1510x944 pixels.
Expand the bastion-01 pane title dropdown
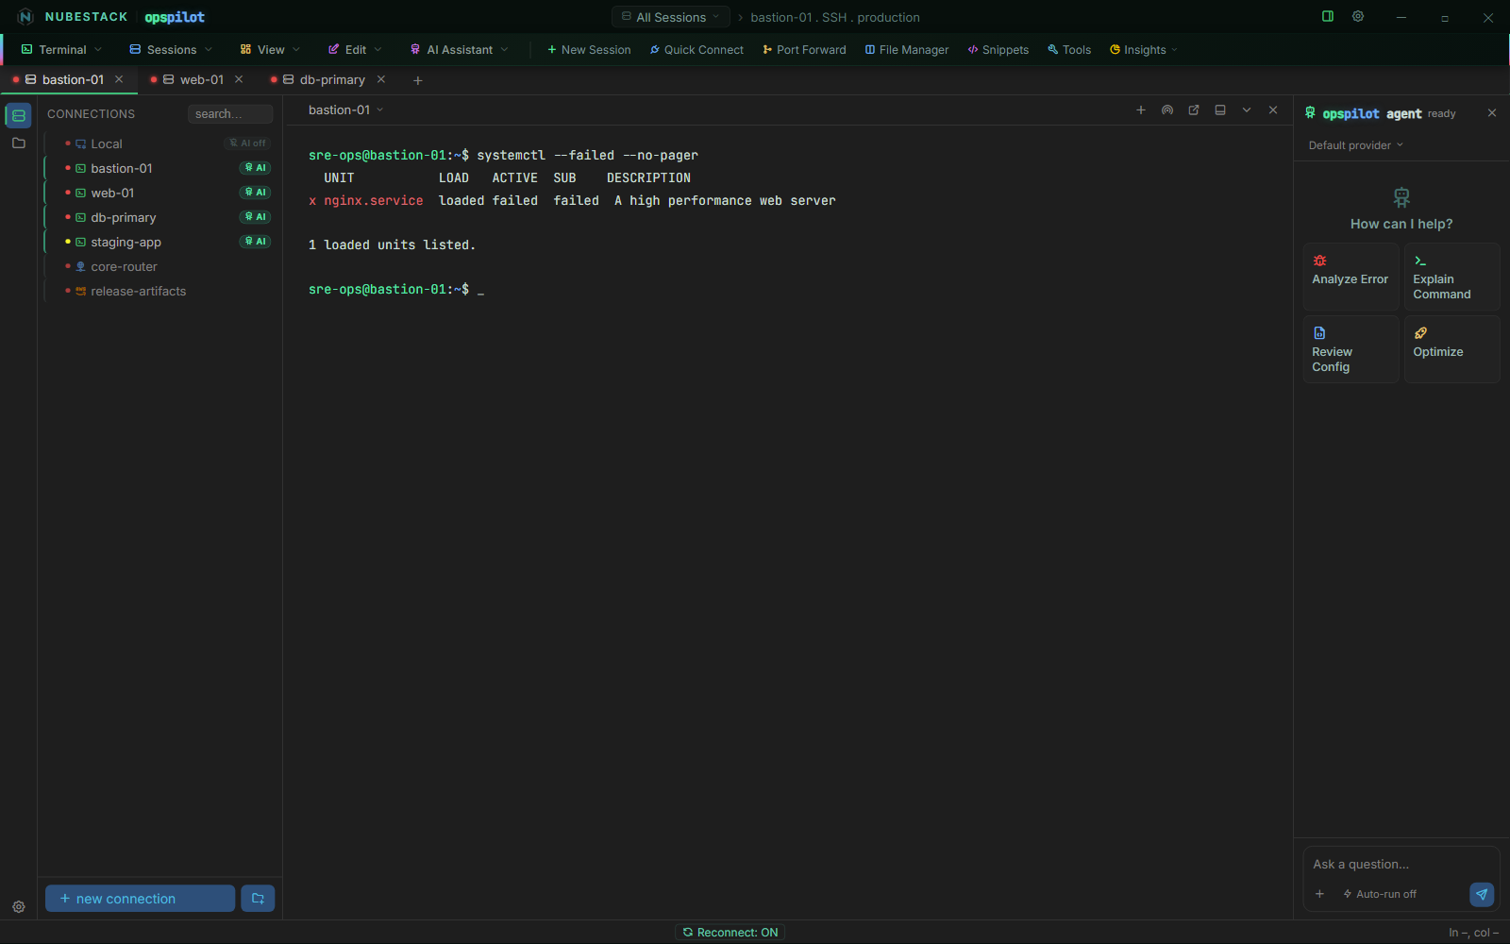click(x=346, y=110)
